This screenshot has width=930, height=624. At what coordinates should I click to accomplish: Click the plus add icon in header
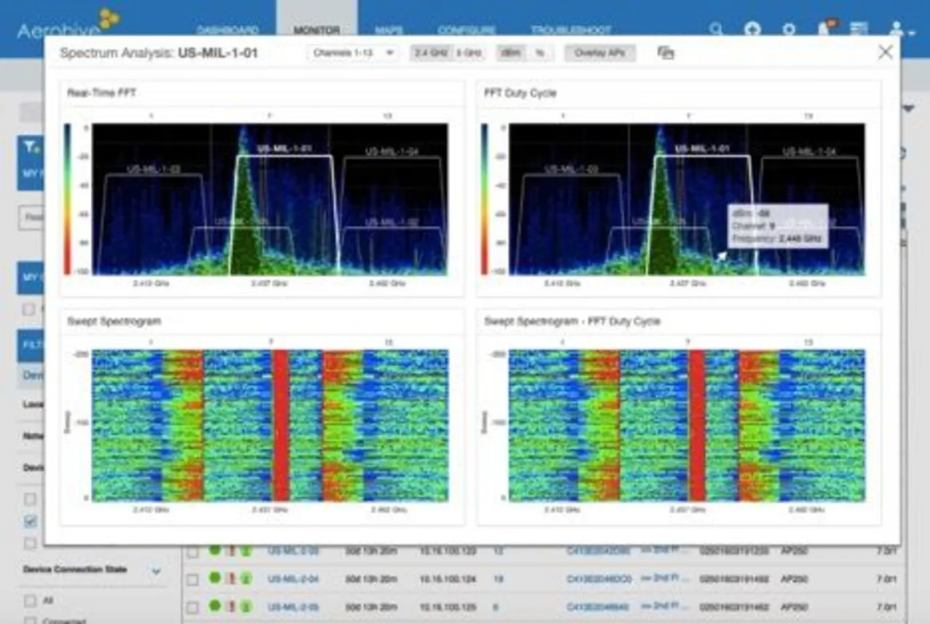click(753, 29)
